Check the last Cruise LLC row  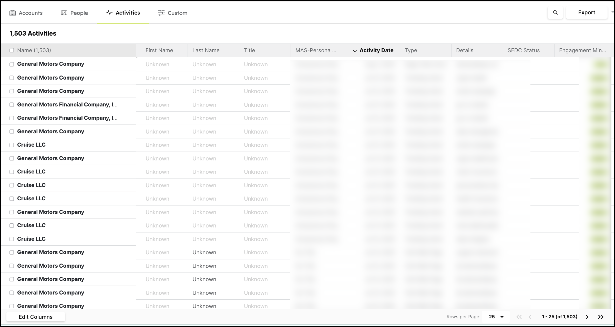[x=12, y=239]
